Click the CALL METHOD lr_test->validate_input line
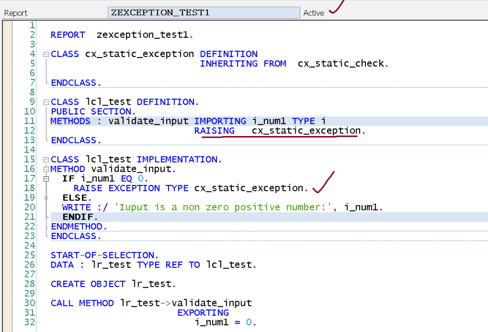The image size is (488, 332). 151,303
